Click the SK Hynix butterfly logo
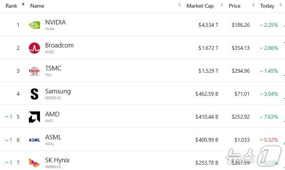Screen dimensions: 285x170 click(34, 163)
